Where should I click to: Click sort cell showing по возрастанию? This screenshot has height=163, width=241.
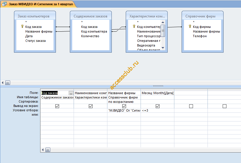(124, 102)
